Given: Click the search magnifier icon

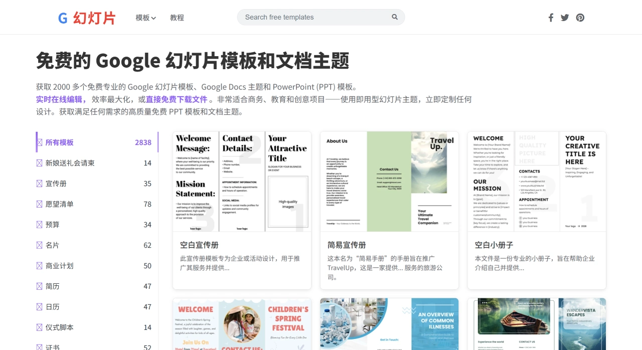Looking at the screenshot, I should (395, 17).
